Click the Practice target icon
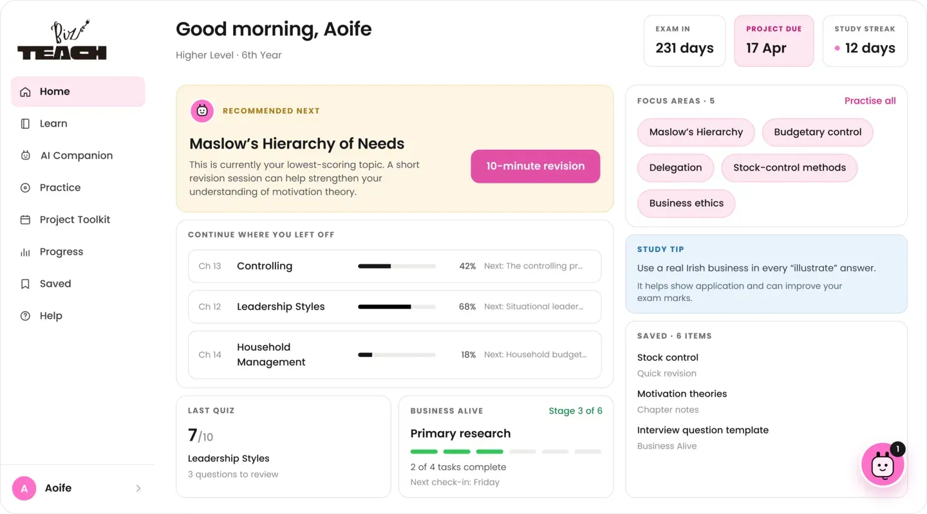Screen dimensions: 927x514 (x=25, y=188)
